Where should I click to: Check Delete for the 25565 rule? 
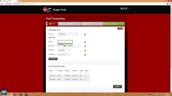86,76
